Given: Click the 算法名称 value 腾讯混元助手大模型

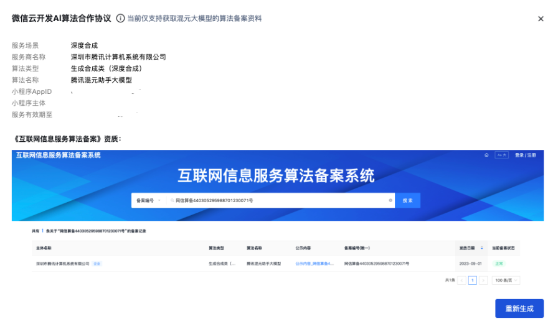Looking at the screenshot, I should [x=102, y=80].
